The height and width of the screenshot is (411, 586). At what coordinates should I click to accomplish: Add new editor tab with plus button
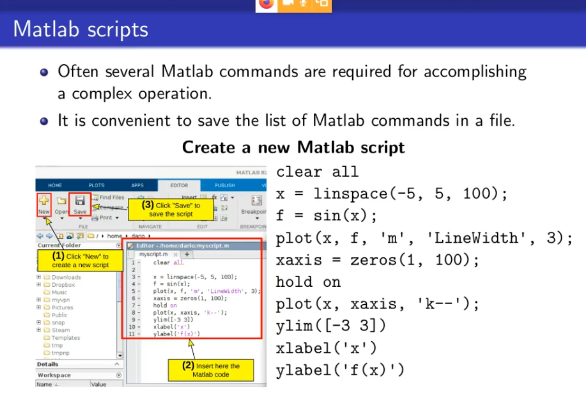(x=187, y=254)
